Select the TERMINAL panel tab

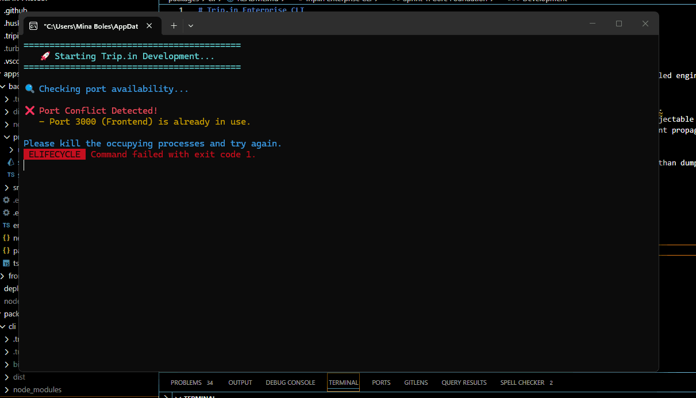point(344,382)
